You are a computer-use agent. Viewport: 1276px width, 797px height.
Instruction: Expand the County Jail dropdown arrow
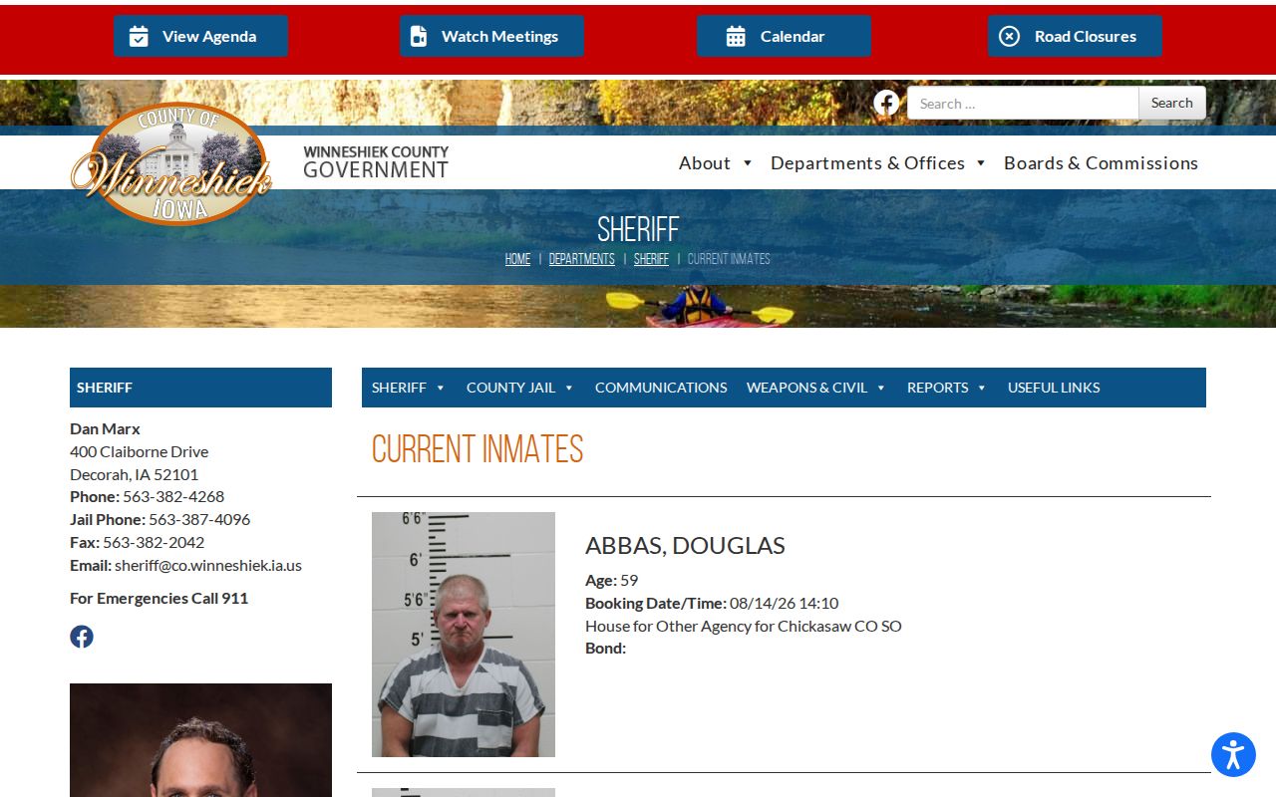568,388
